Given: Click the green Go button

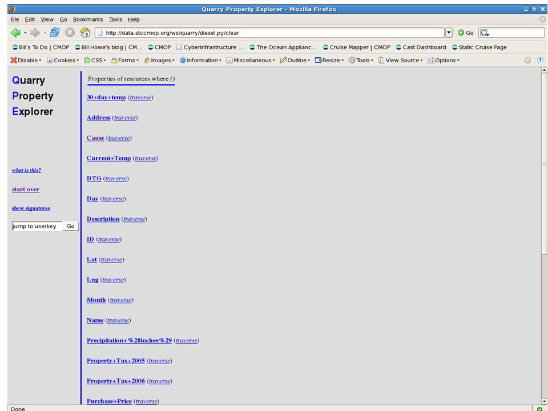Looking at the screenshot, I should coord(466,33).
